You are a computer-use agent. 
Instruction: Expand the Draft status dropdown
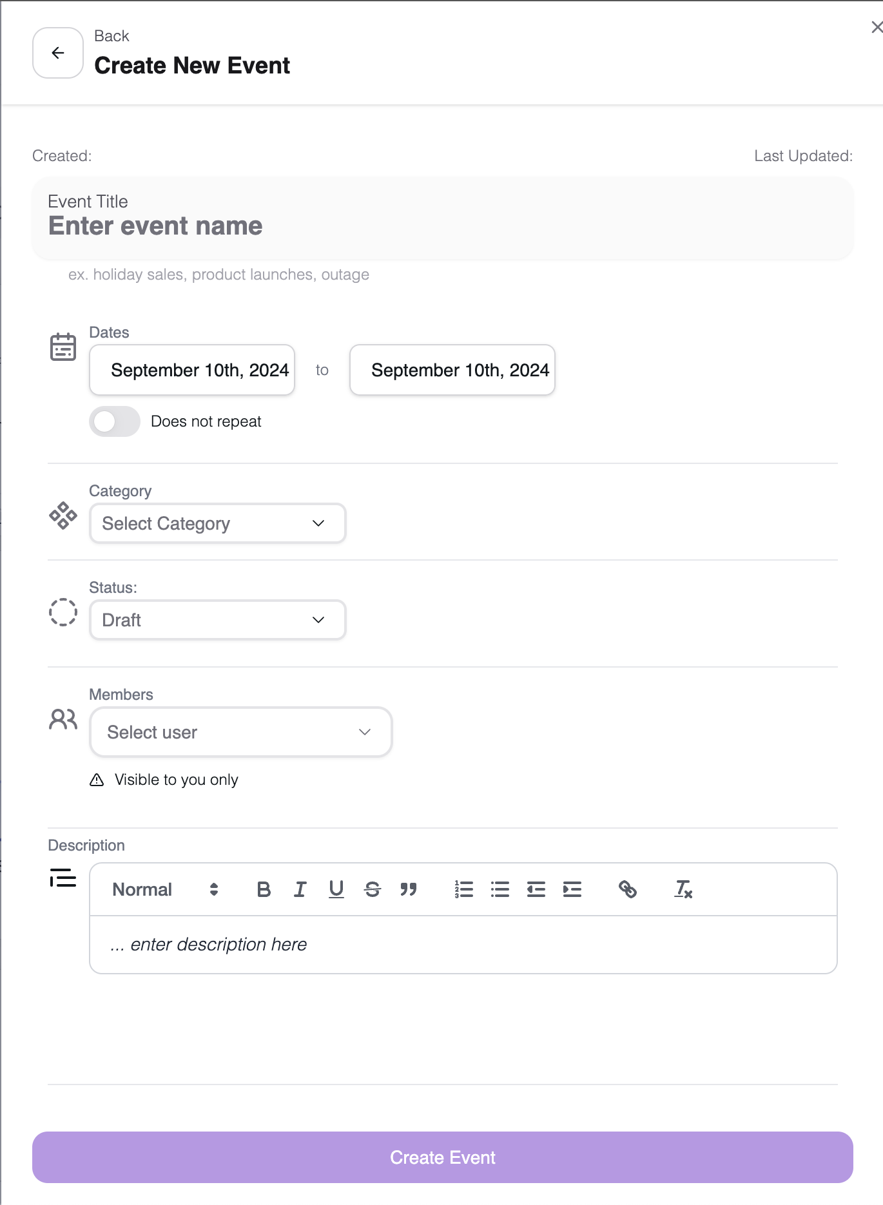217,620
